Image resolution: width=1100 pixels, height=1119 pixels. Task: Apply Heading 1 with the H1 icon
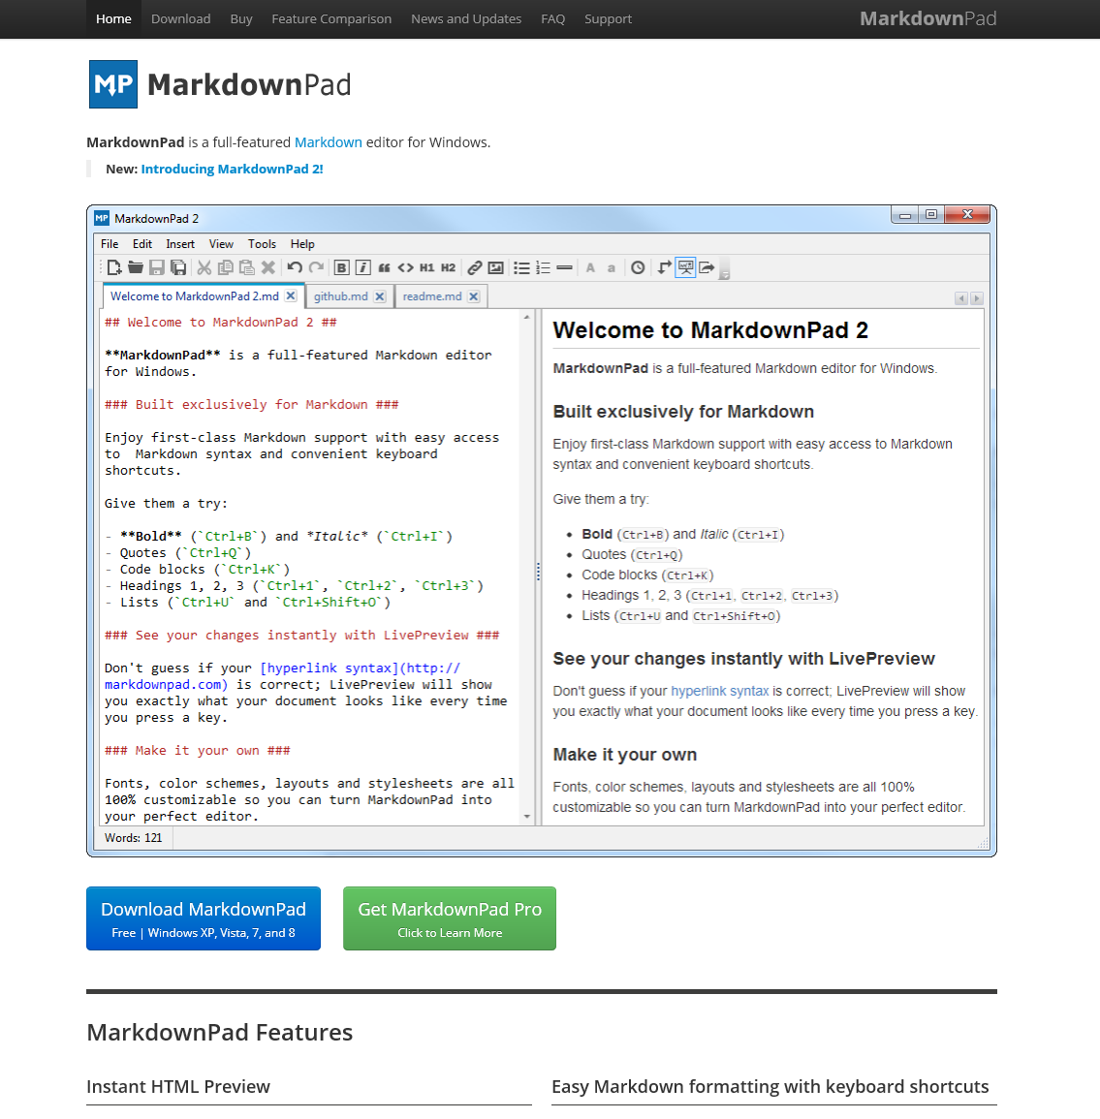pos(426,267)
